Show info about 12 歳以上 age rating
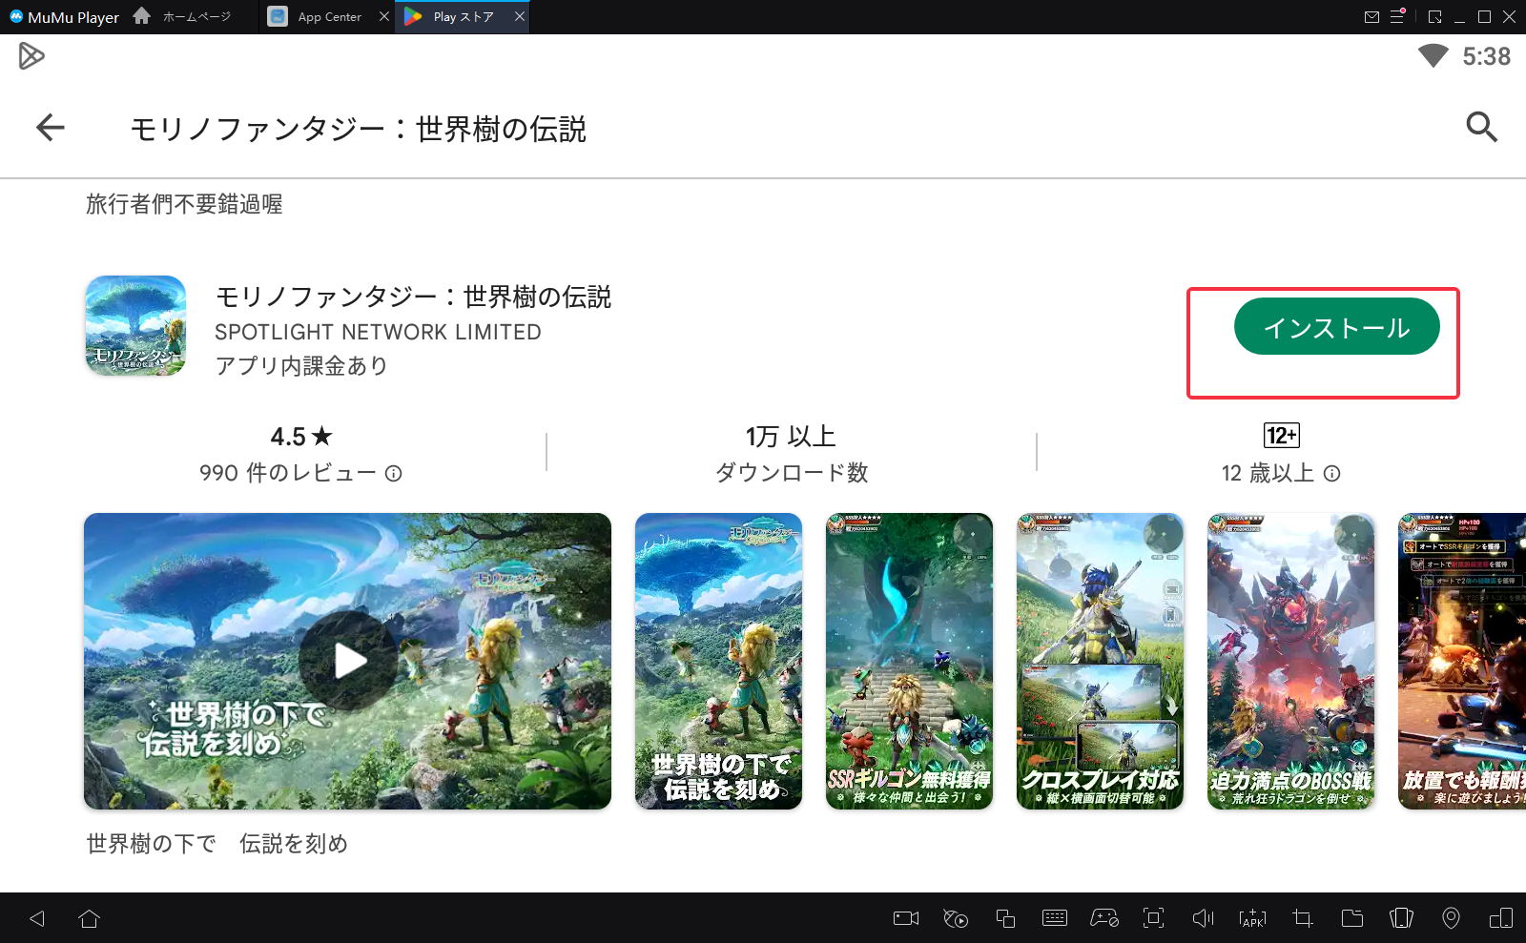1526x943 pixels. click(x=1332, y=473)
